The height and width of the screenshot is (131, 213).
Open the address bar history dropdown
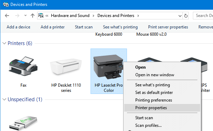[180, 16]
